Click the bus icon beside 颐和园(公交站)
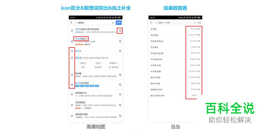Viewport: 271px width, 134px height. pyautogui.click(x=72, y=85)
